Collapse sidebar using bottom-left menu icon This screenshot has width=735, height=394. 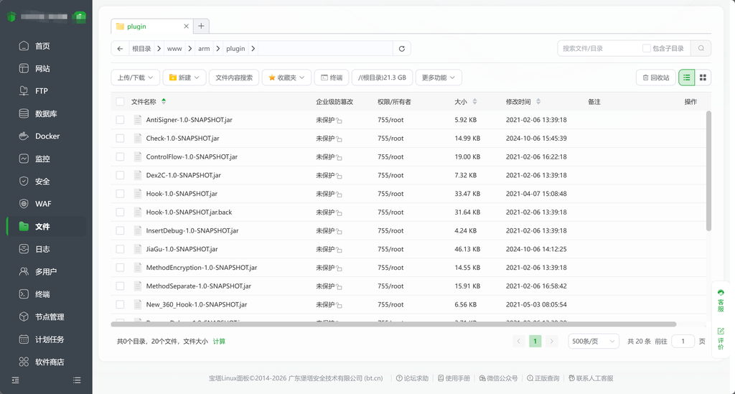(x=16, y=380)
